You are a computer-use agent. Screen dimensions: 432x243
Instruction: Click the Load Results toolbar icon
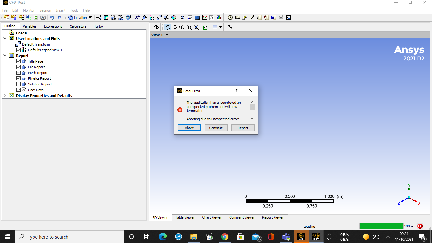point(6,18)
